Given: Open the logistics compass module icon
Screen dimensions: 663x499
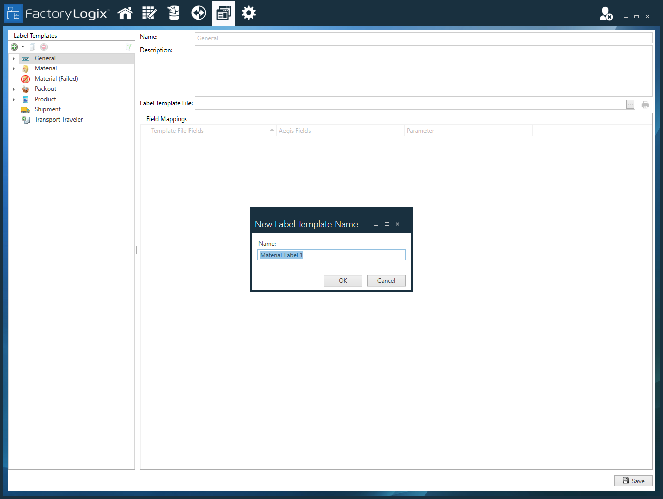Looking at the screenshot, I should 198,13.
